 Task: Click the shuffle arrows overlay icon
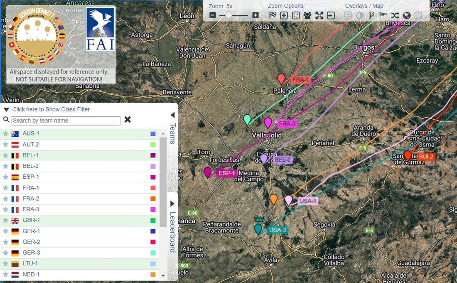click(x=395, y=15)
